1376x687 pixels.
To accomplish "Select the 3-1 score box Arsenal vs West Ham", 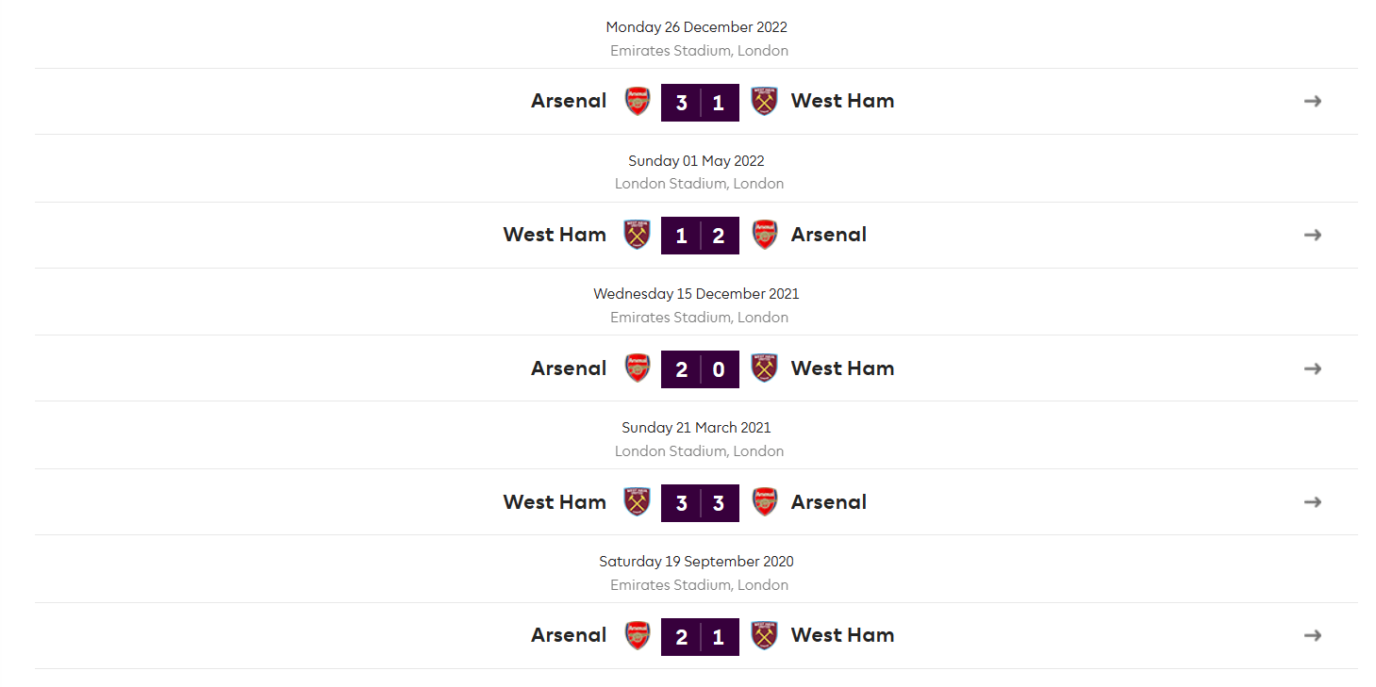I will click(700, 103).
